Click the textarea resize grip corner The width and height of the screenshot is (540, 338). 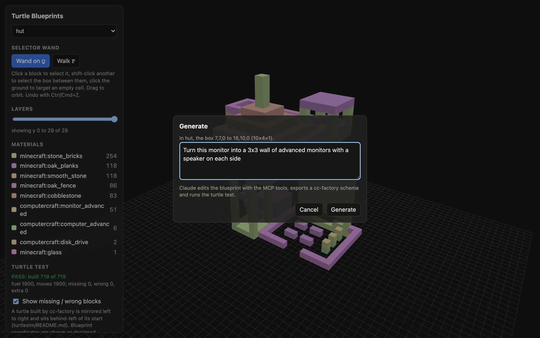click(x=358, y=177)
